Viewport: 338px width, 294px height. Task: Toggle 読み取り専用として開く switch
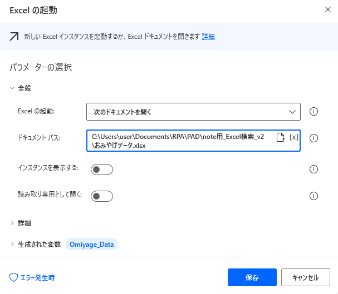pos(102,196)
